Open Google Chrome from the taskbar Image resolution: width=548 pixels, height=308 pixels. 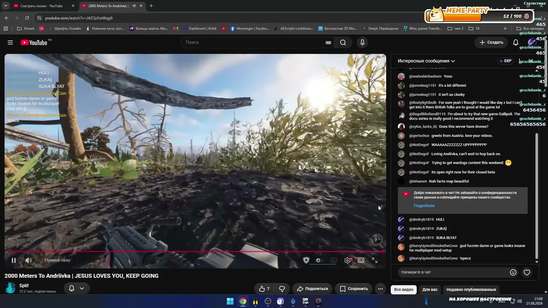pos(243,301)
